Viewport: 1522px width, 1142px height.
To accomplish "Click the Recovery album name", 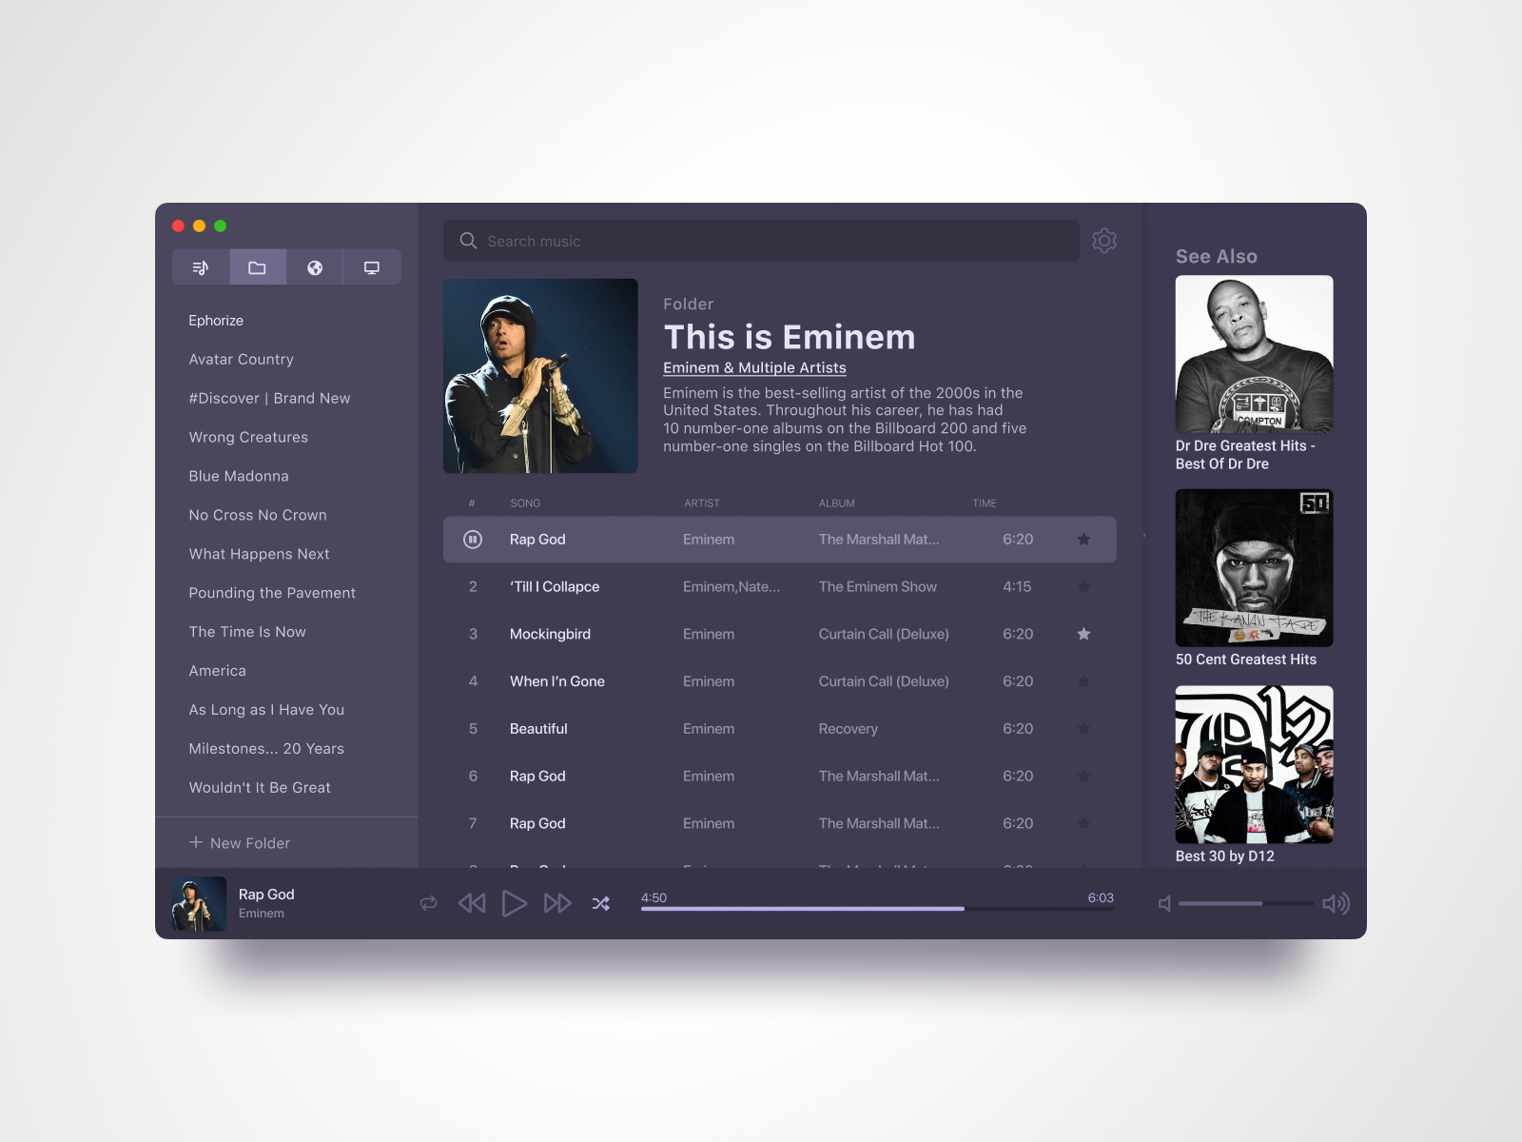I will click(x=849, y=729).
